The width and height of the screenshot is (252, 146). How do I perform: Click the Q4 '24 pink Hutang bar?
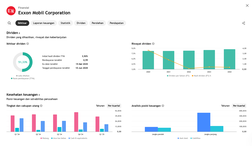76,122
